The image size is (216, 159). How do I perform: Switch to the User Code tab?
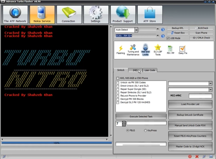click(150, 70)
